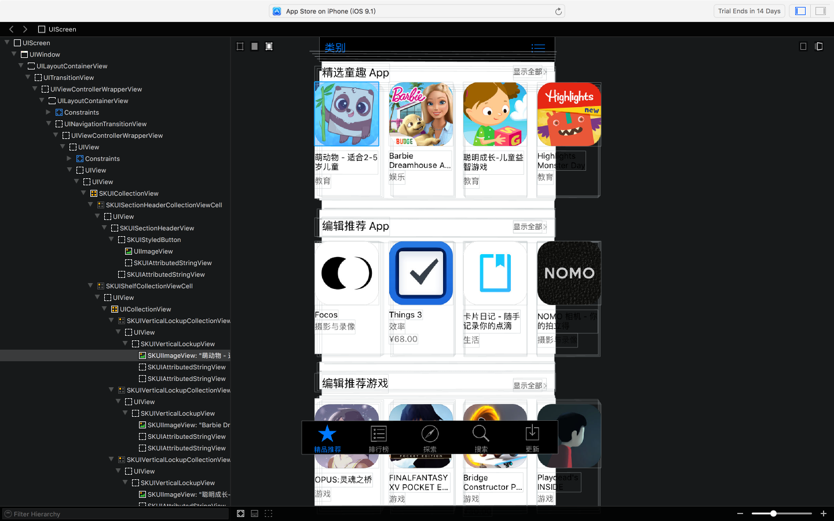Expand the first Constraints node
Image resolution: width=834 pixels, height=521 pixels.
click(x=49, y=112)
